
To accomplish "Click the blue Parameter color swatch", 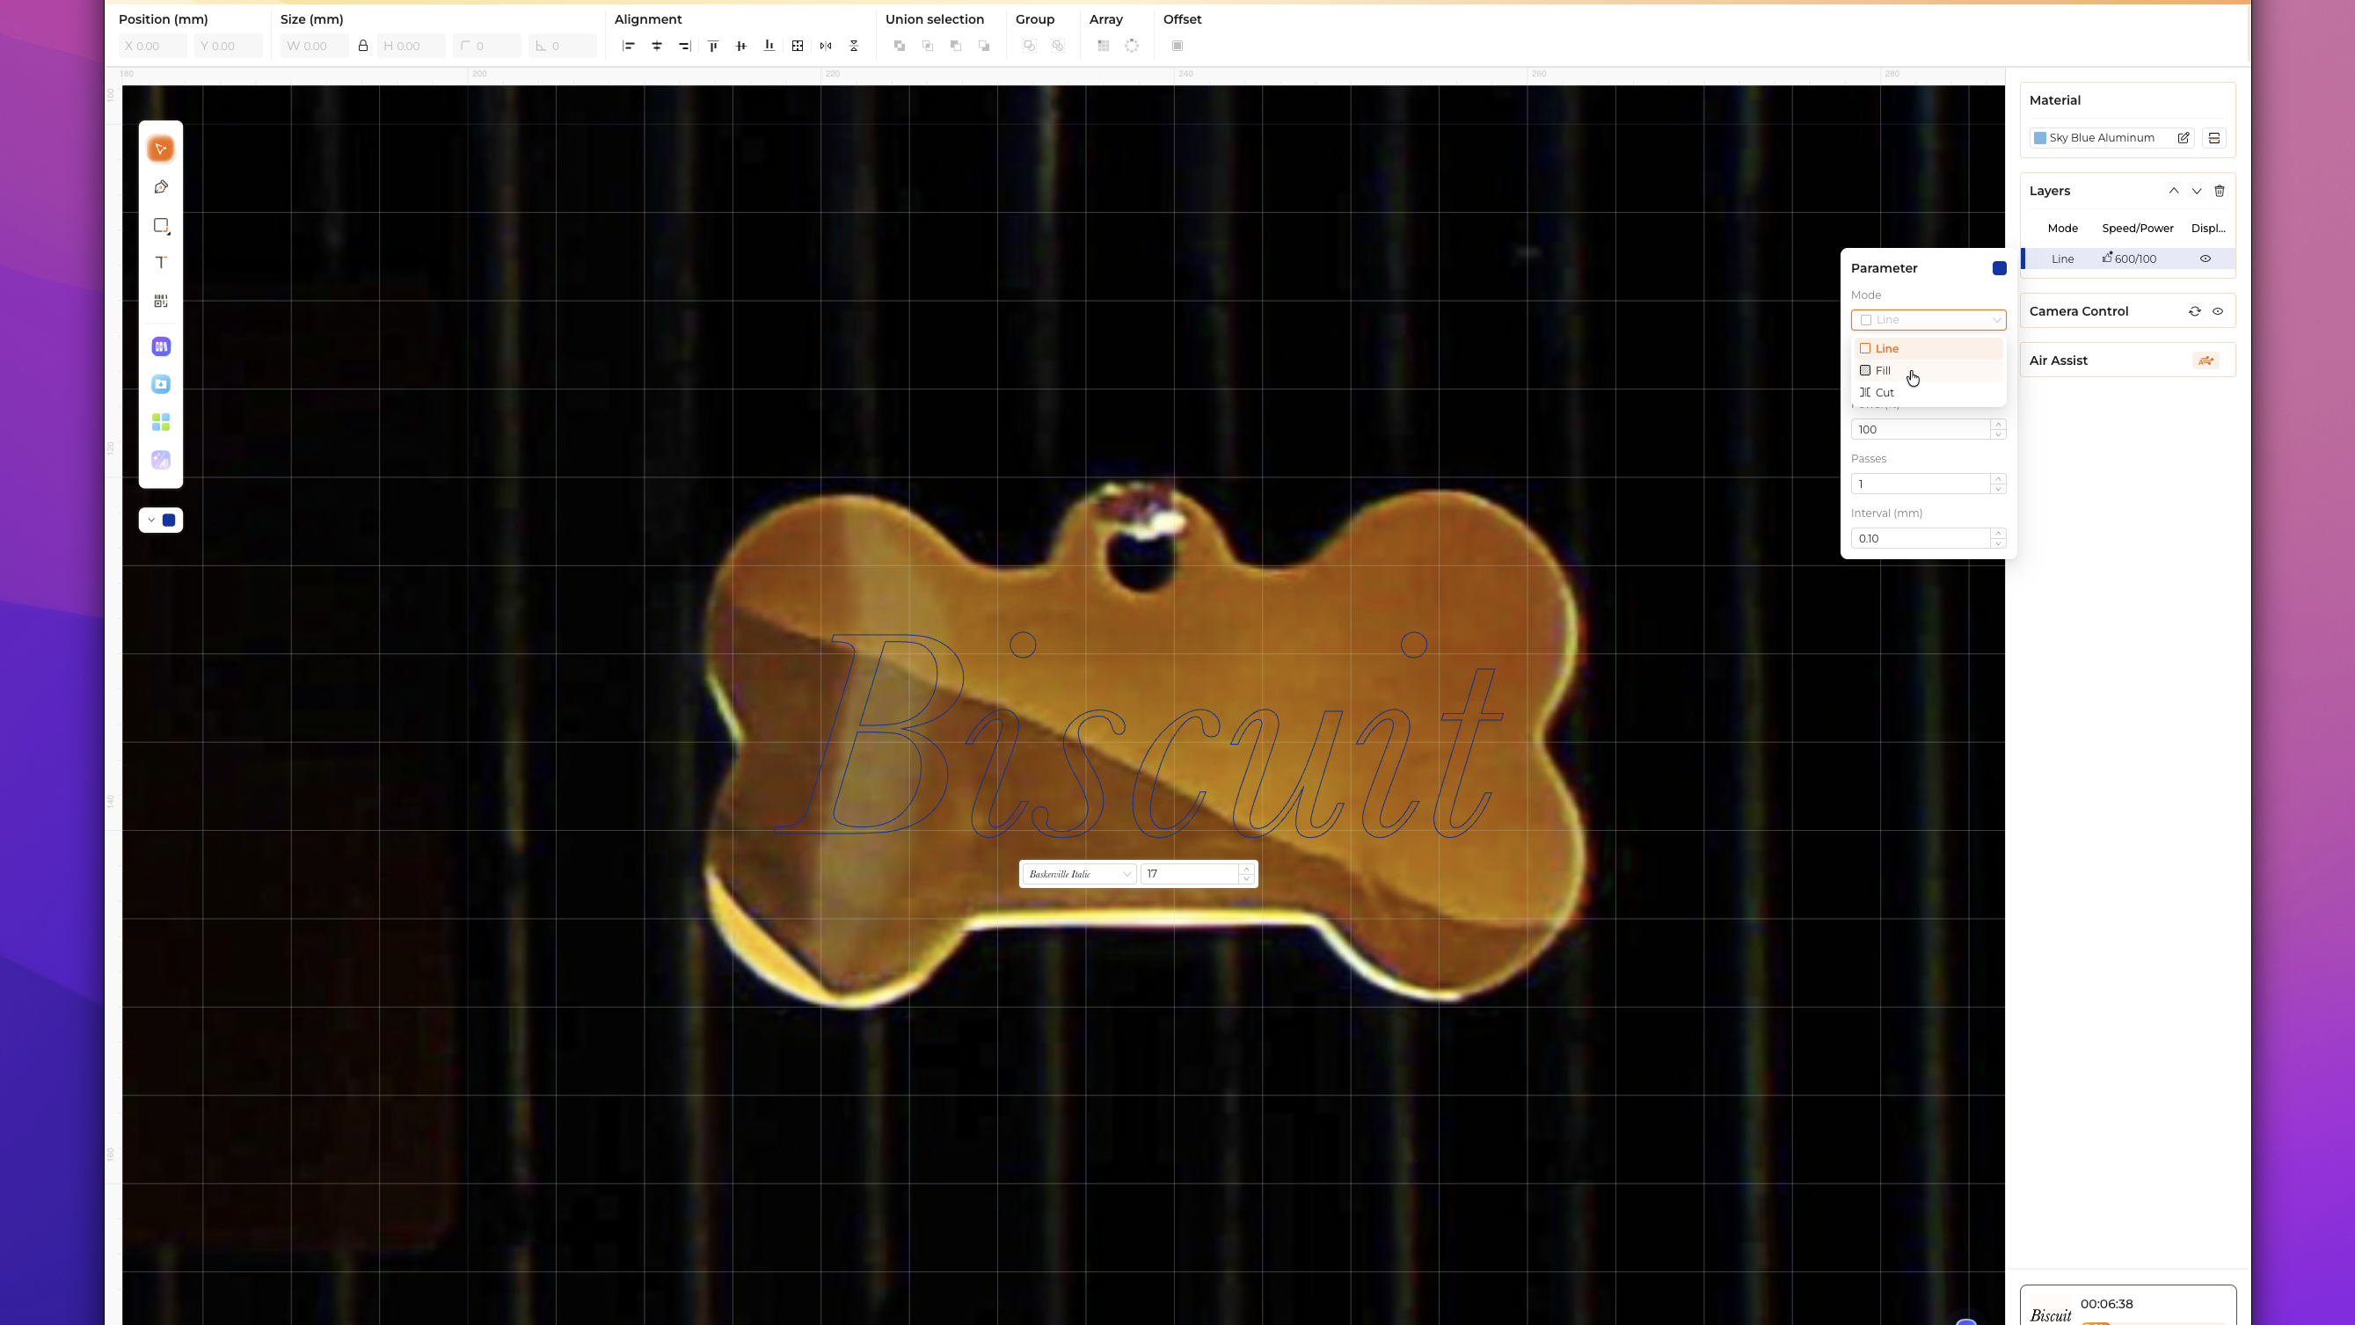I will point(1999,269).
